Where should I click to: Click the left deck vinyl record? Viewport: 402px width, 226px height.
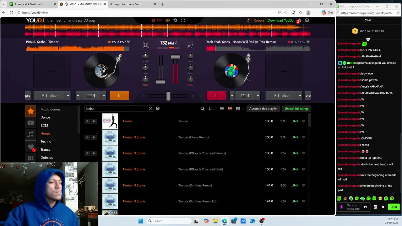coord(101,71)
